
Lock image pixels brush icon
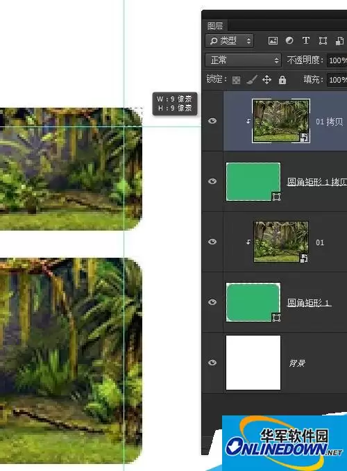(x=251, y=80)
